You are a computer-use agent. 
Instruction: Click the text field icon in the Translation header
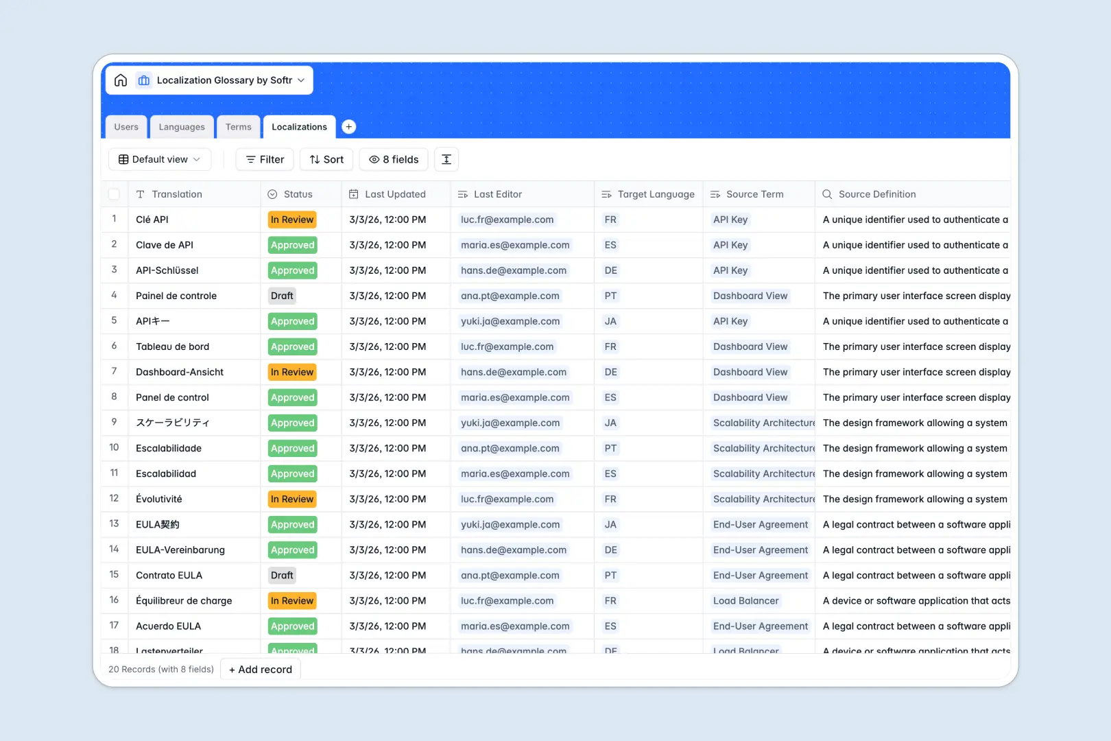[x=141, y=194]
